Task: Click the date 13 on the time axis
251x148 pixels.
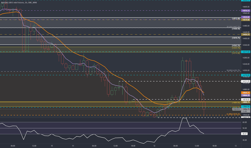Action: point(236,146)
